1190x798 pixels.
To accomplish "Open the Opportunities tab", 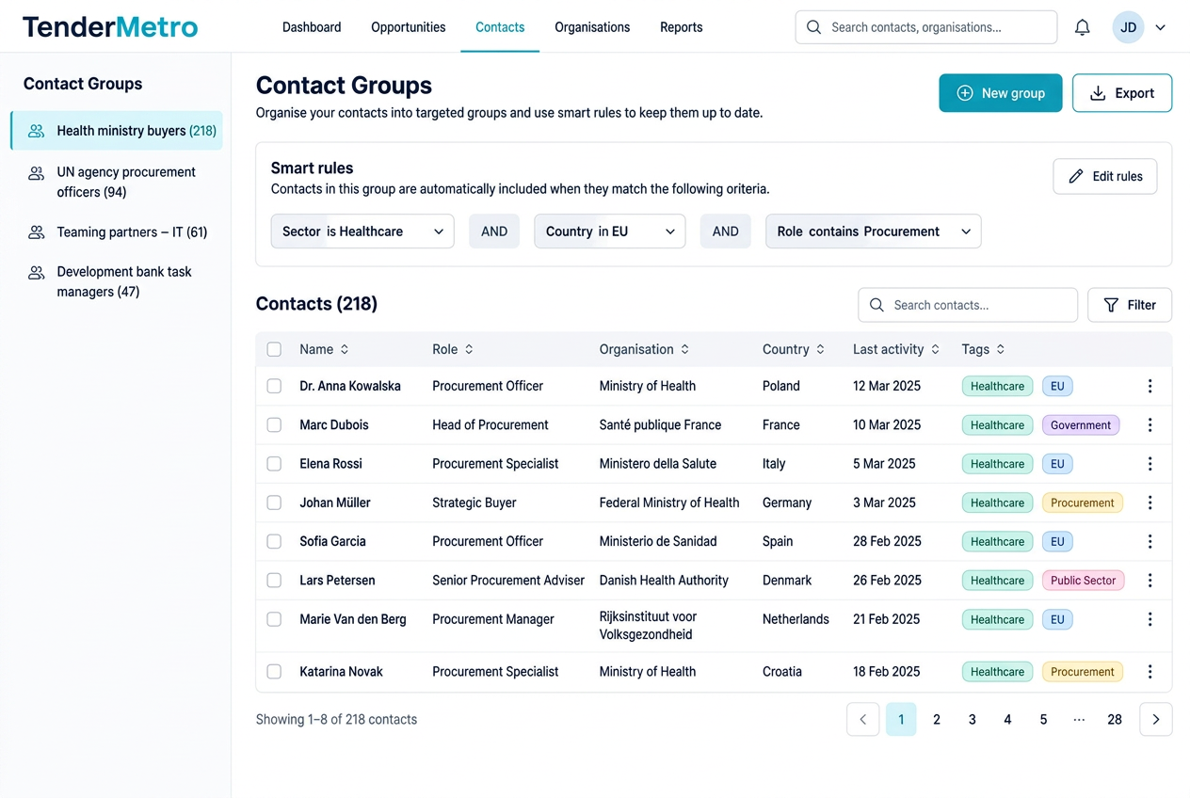I will coord(409,27).
